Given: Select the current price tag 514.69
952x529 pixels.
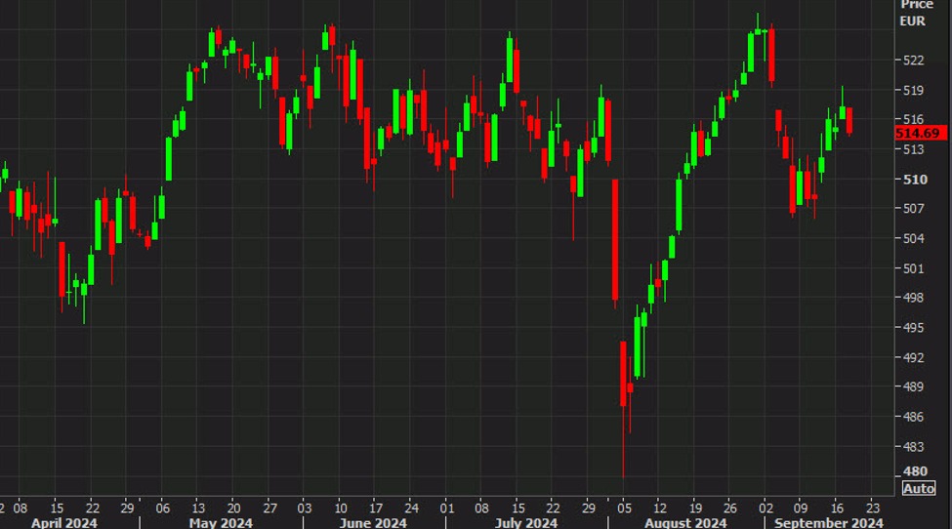Looking at the screenshot, I should point(921,134).
